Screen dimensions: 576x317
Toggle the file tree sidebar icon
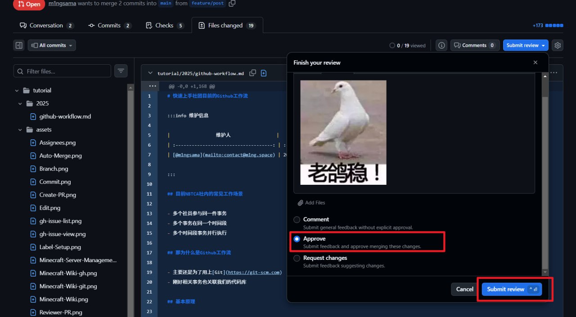[x=19, y=45]
